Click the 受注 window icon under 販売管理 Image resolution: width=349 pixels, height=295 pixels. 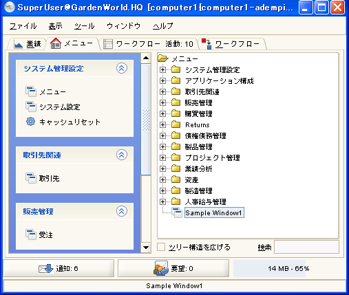click(x=31, y=234)
